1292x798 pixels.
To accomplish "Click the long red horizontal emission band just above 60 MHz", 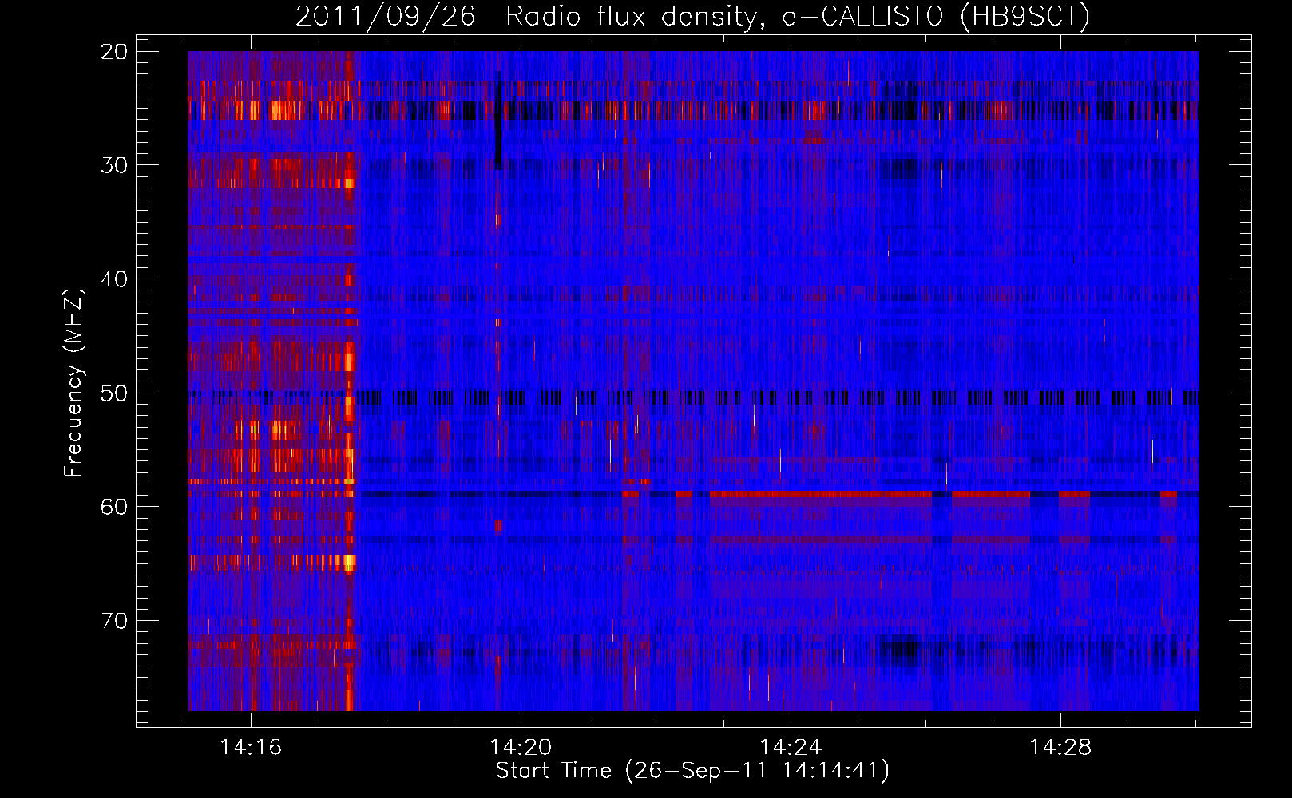I will 821,495.
